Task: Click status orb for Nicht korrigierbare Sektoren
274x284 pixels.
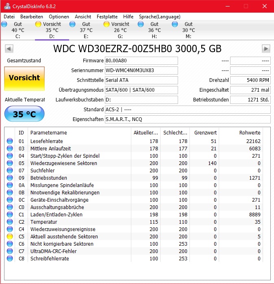Action: [x=10, y=244]
